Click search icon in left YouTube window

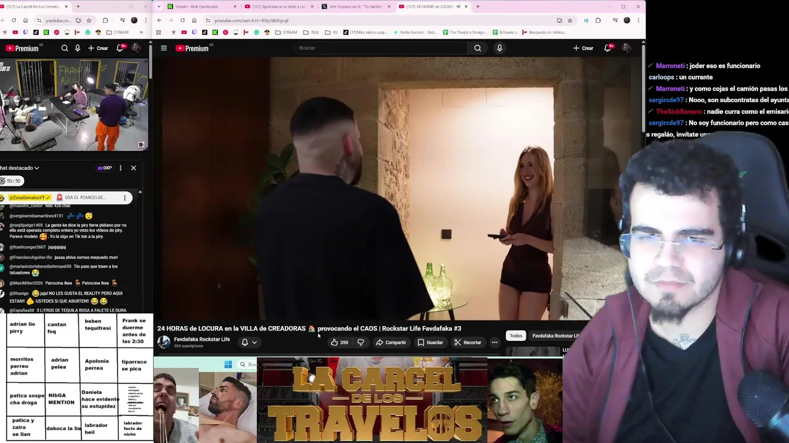[x=65, y=48]
